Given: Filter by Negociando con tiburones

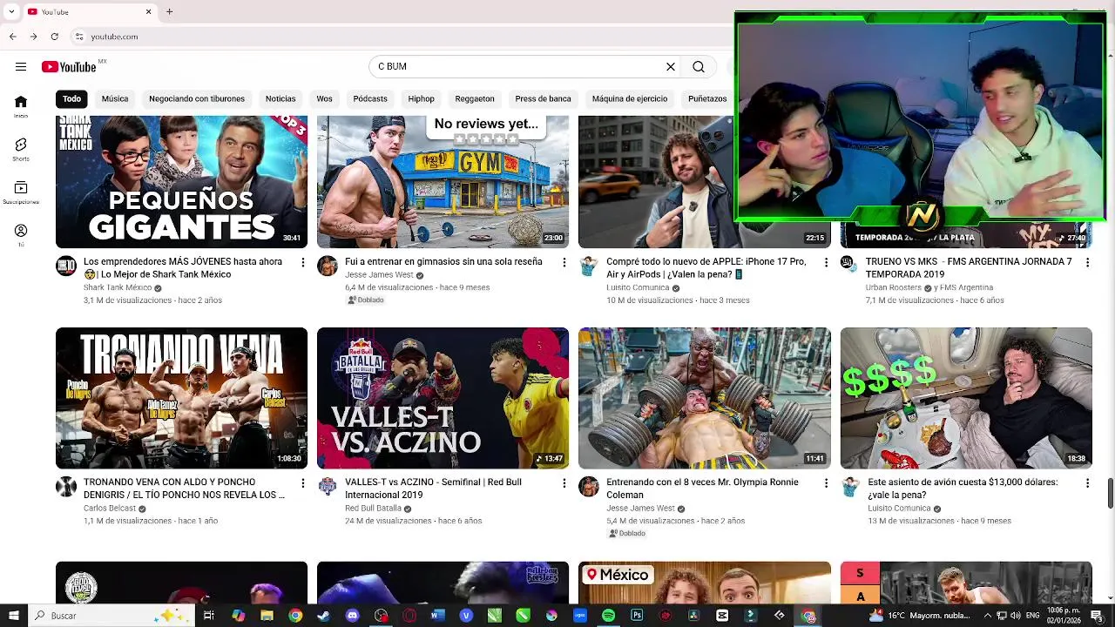Looking at the screenshot, I should [197, 98].
